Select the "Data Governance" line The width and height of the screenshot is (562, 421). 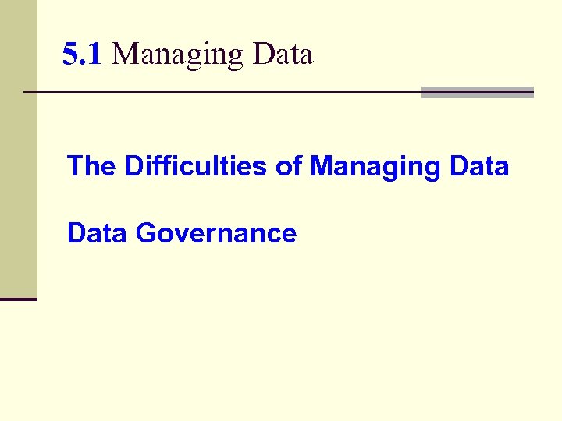point(182,233)
